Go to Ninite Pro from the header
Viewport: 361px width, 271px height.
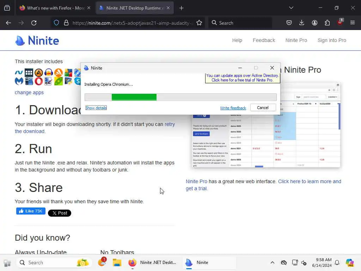pos(296,40)
